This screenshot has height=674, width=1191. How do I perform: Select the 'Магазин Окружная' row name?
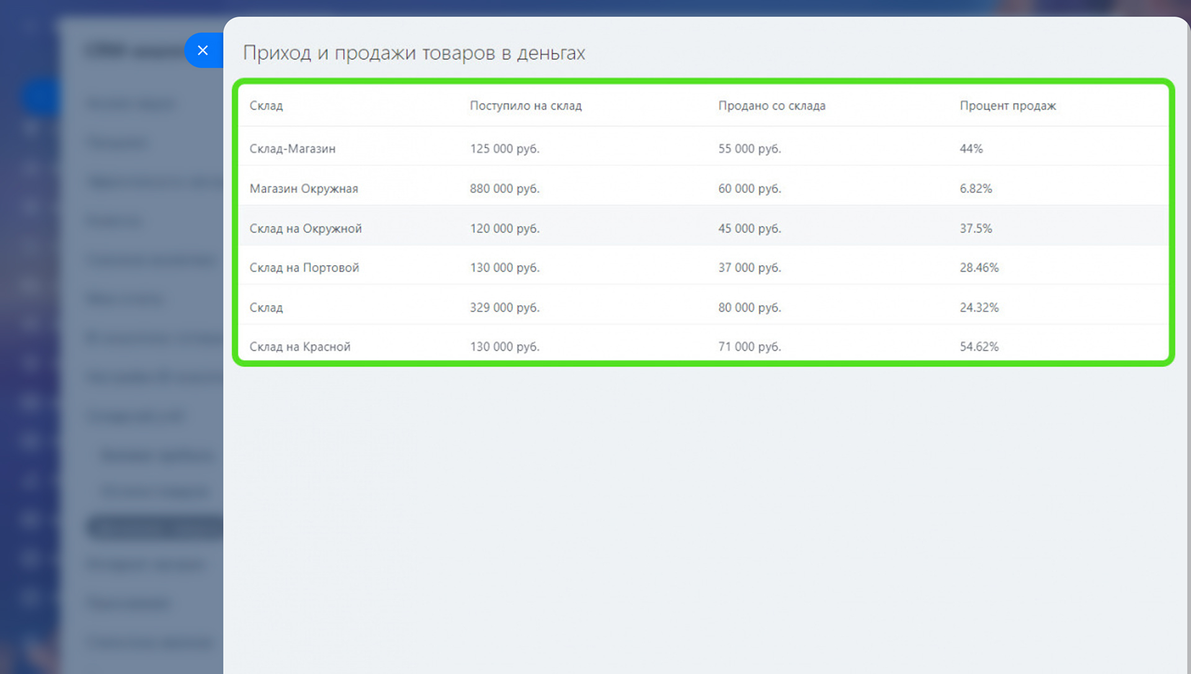pos(303,188)
